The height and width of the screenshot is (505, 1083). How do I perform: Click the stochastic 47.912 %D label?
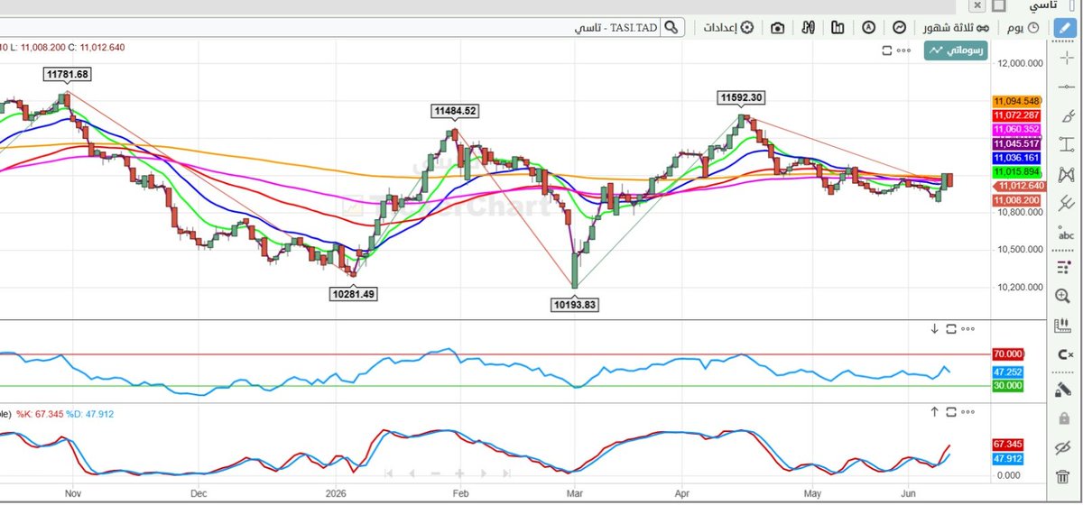1008,458
